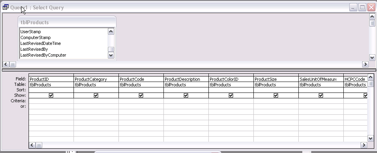Screen dimensions: 377x153
Task: Click Table cell under SalesUnitOfMeasure
Action: click(321, 85)
